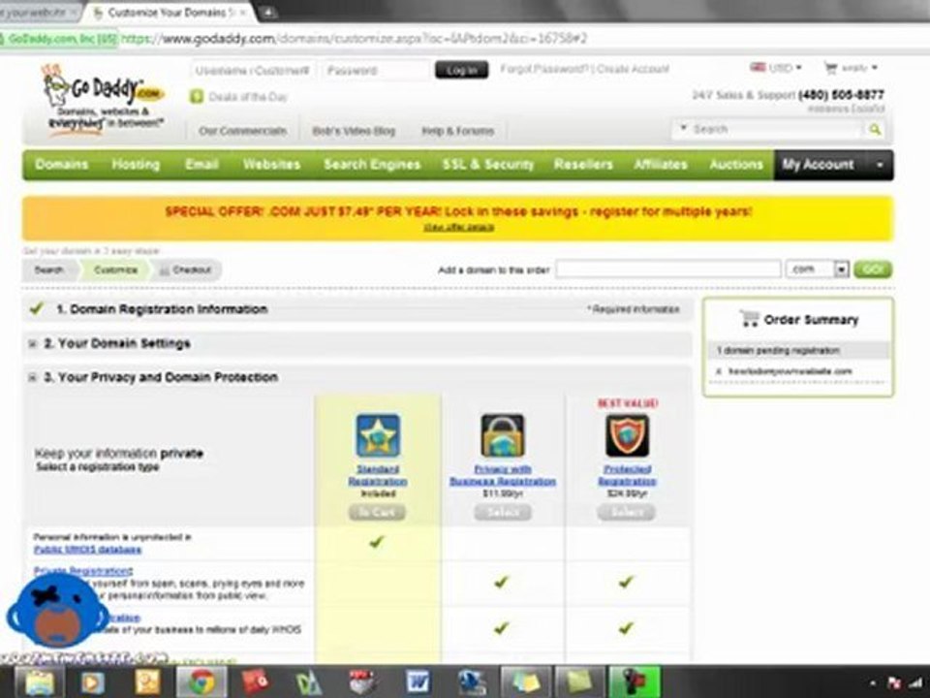Open Our Commercials link
This screenshot has height=698, width=930.
coord(242,131)
